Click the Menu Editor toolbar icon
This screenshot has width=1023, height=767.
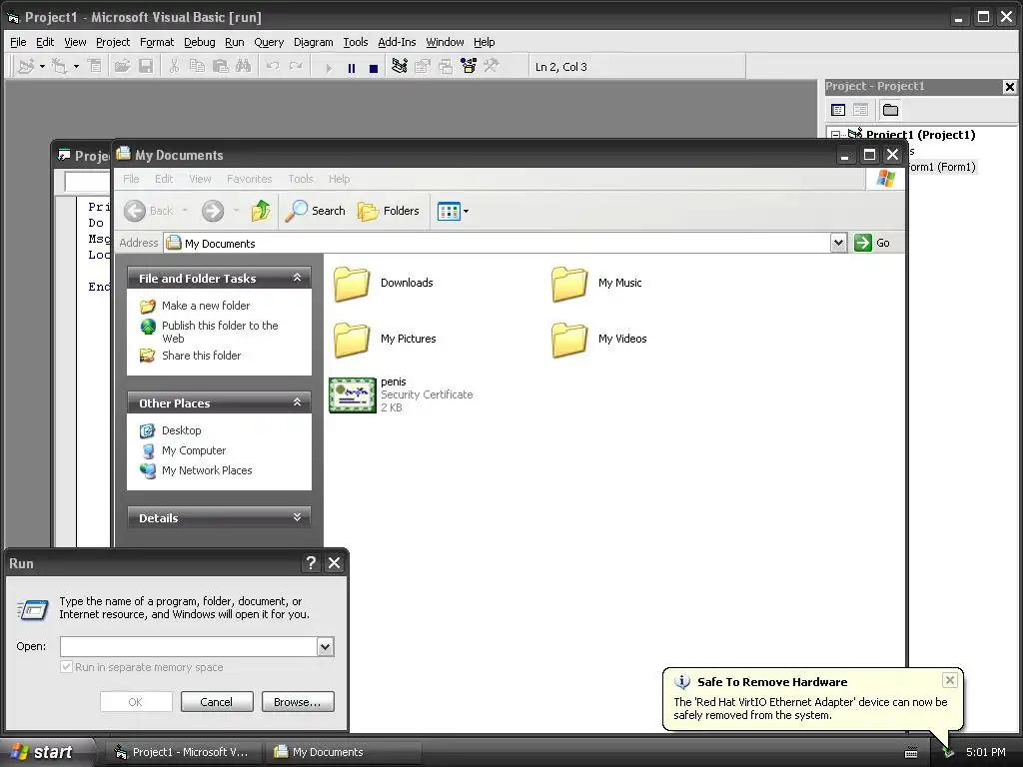click(95, 66)
